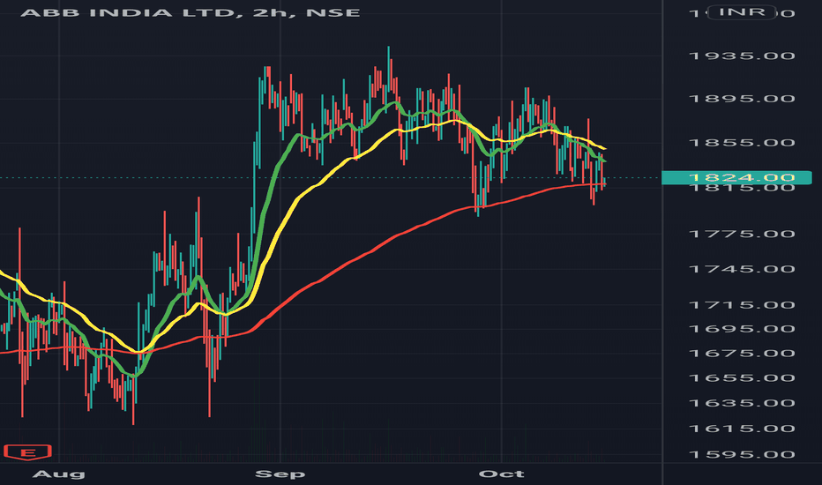Select the 1595.00 price axis label

(x=742, y=455)
